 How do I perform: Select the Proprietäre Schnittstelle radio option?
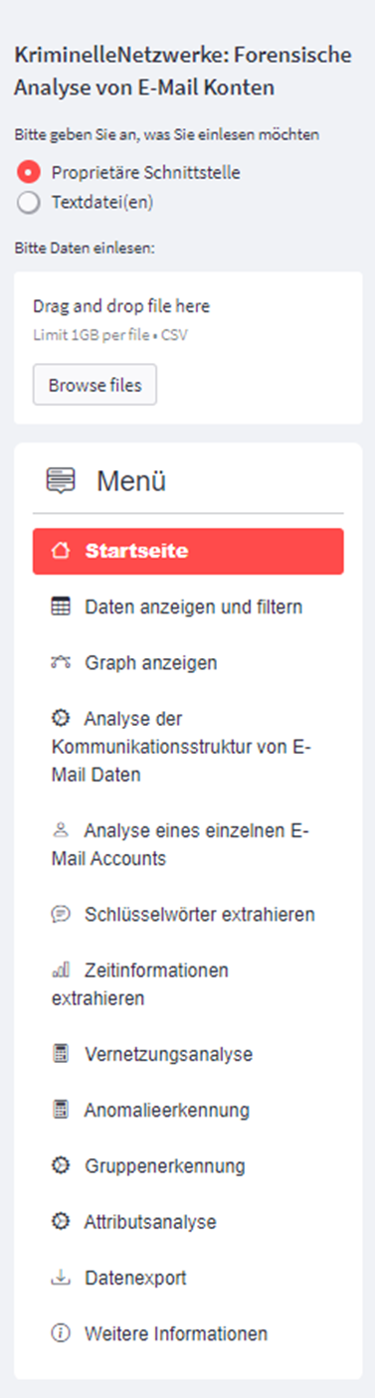pyautogui.click(x=29, y=172)
